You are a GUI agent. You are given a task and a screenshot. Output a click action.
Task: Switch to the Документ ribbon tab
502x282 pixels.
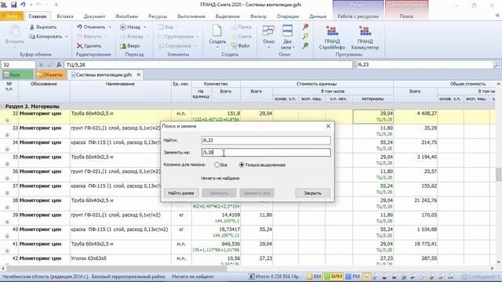[x=94, y=16]
